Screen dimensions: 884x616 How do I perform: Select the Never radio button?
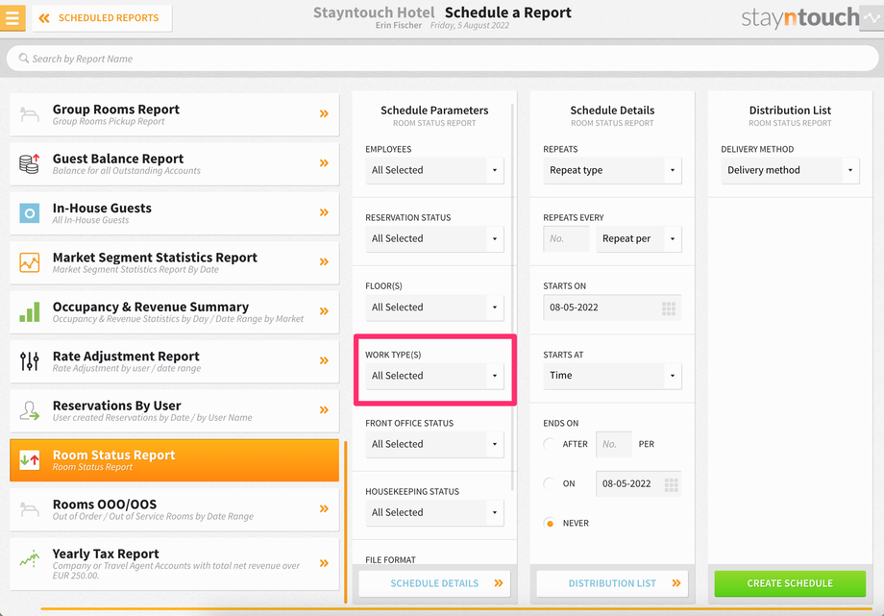tap(550, 523)
